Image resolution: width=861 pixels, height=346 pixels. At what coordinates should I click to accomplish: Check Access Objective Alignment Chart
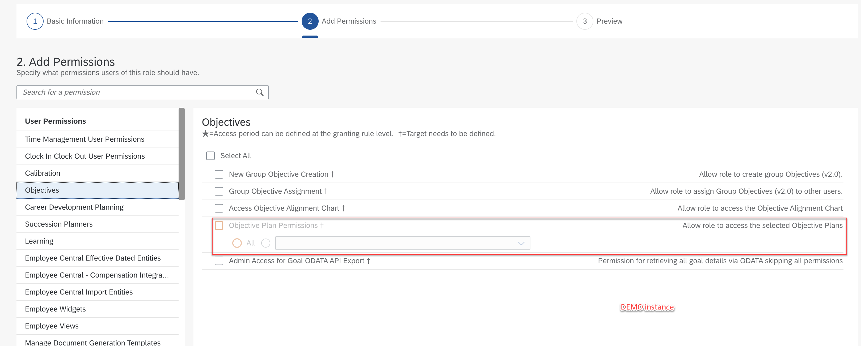tap(219, 209)
